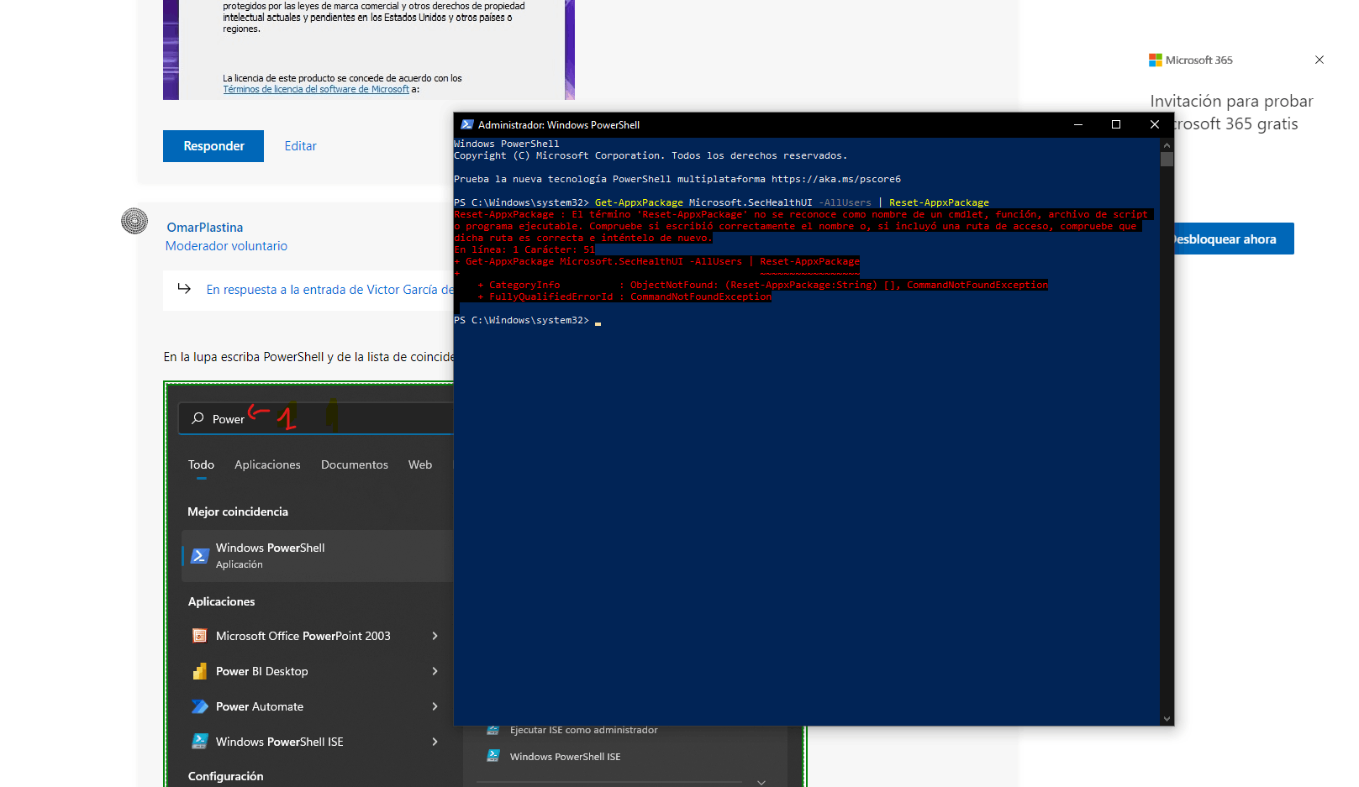Click the 'Mejor coincidencia' heading
The width and height of the screenshot is (1359, 787).
(x=238, y=512)
